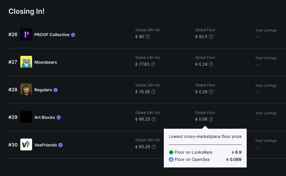
Task: Click ETH icon beside Moonbears' 77.83
Action: pos(136,64)
